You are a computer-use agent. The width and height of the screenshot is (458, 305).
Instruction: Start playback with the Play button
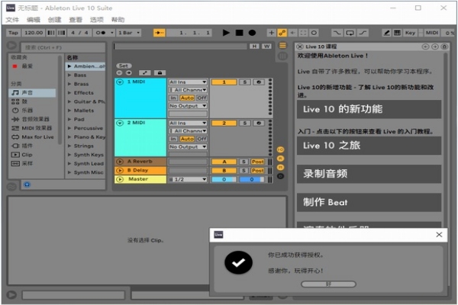226,33
